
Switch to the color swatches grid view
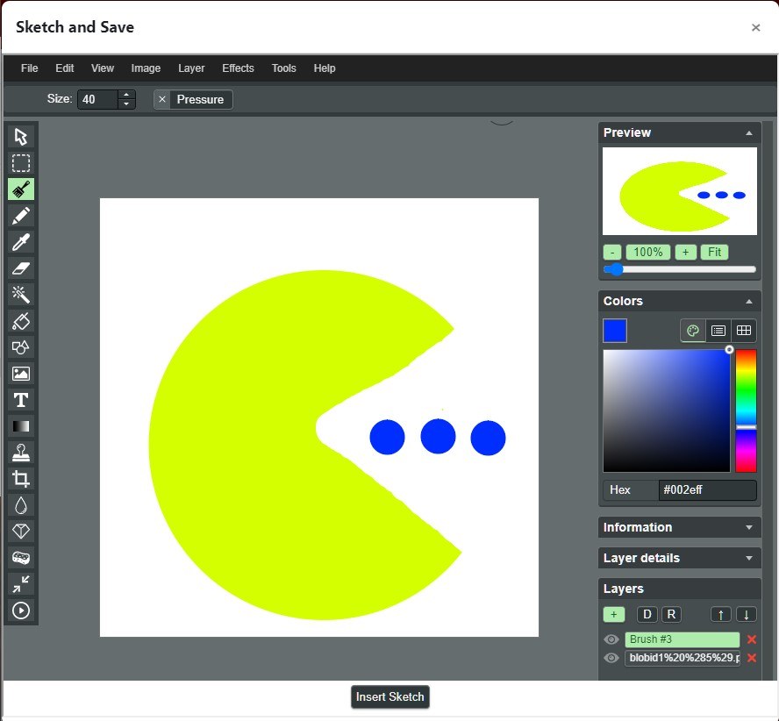click(x=744, y=331)
